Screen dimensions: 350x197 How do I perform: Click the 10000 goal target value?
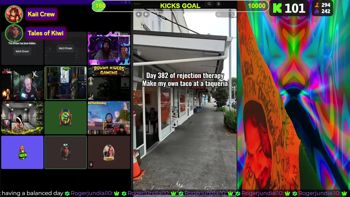click(x=256, y=6)
